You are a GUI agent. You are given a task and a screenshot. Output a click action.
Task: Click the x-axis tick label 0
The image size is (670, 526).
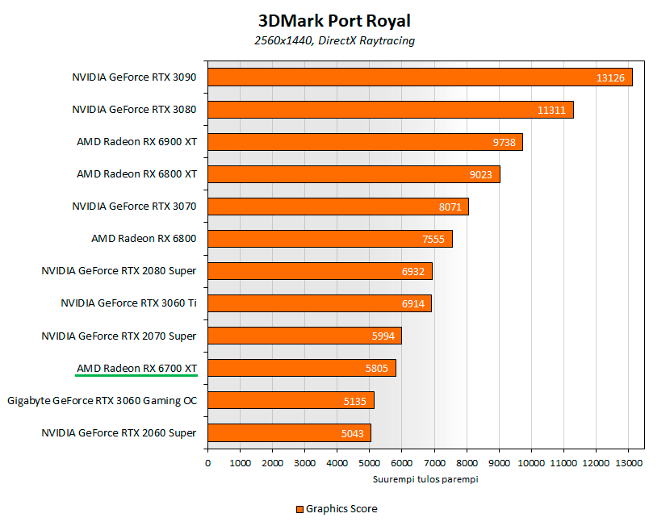[207, 463]
